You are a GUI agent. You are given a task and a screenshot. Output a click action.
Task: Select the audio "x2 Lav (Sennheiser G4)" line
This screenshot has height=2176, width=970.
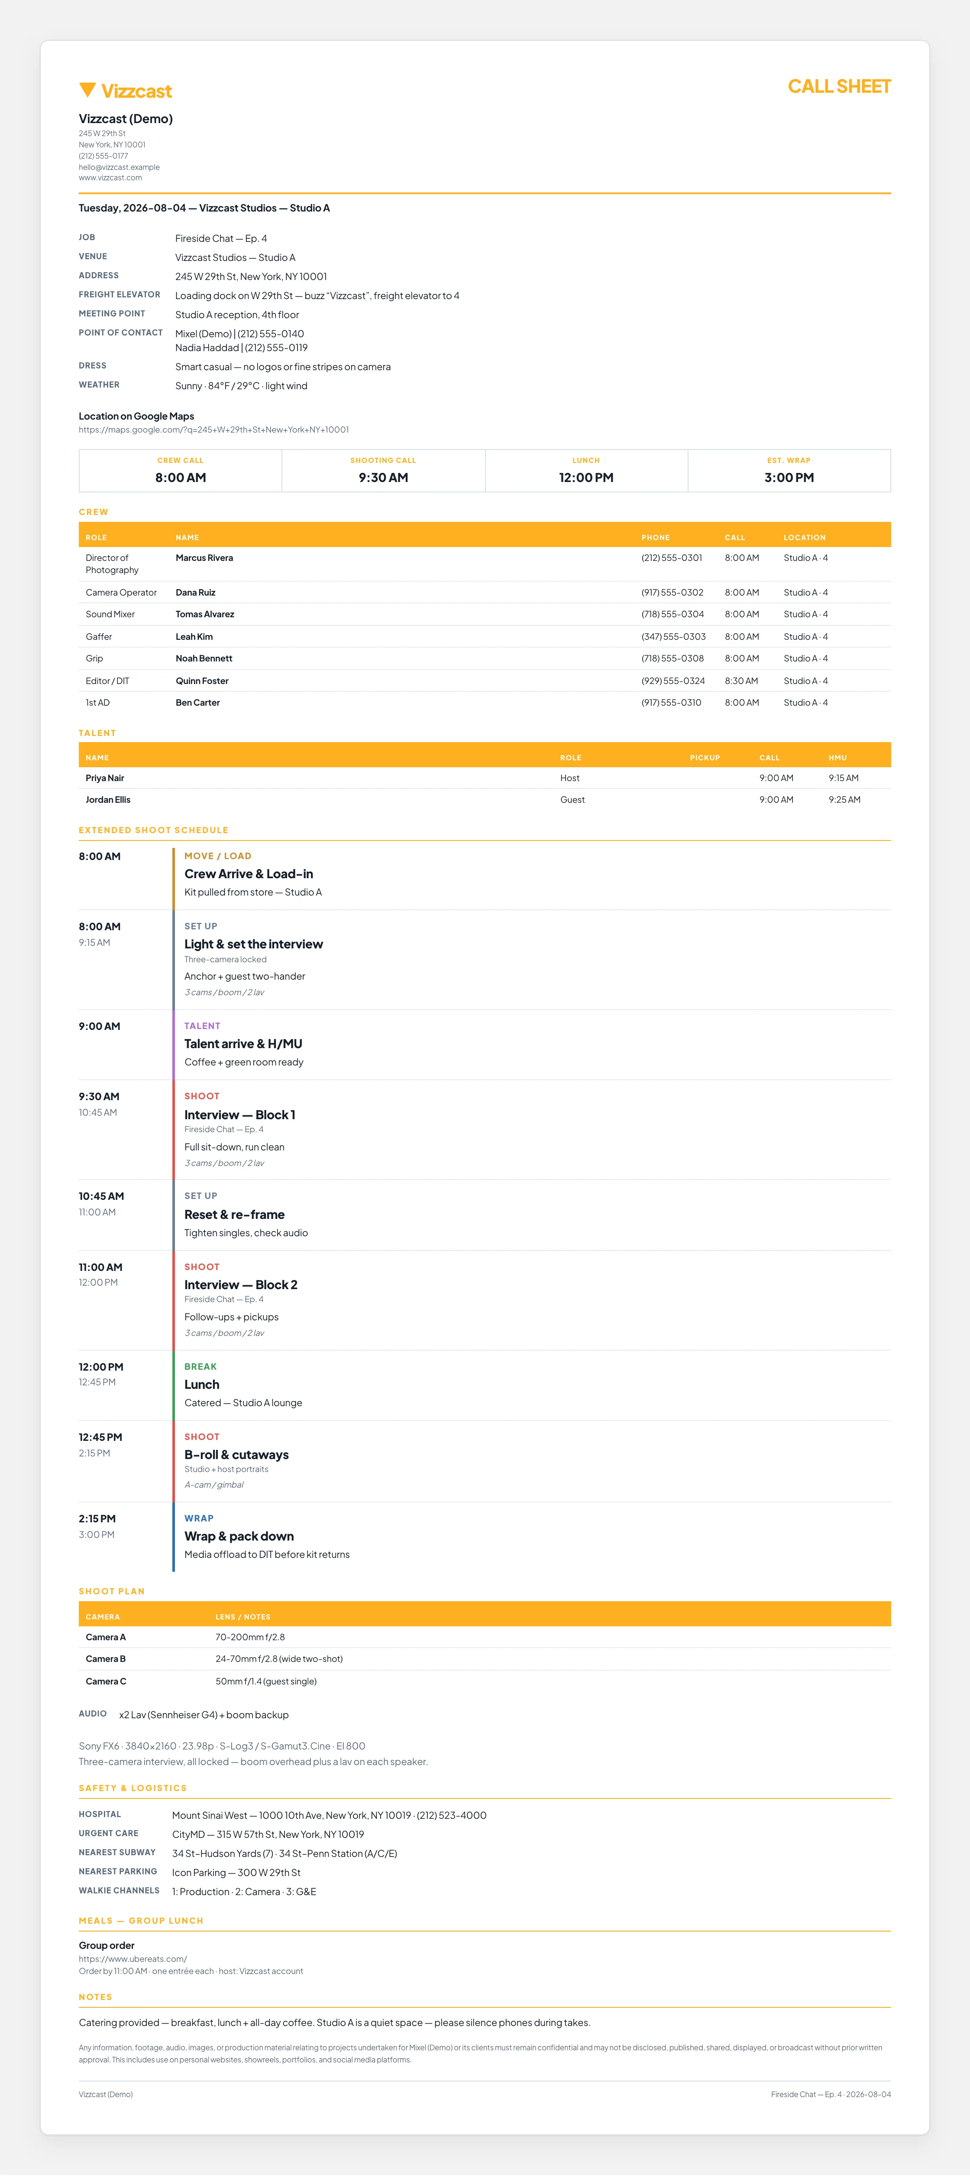[204, 1715]
